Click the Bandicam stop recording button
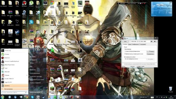 point(155,42)
